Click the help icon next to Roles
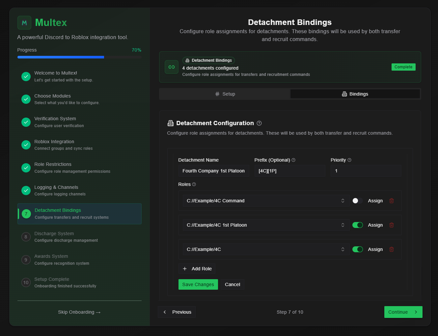This screenshot has height=336, width=438. [194, 184]
